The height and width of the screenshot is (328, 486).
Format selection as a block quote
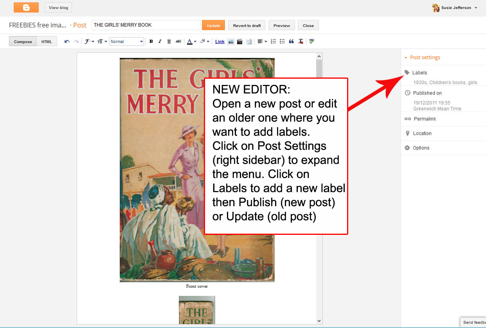point(291,41)
